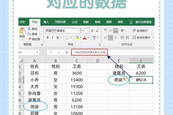Select align left icon

[x=106, y=38]
